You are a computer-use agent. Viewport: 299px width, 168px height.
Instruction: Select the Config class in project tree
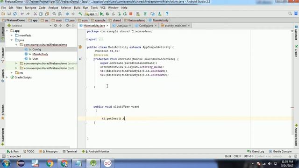36,49
